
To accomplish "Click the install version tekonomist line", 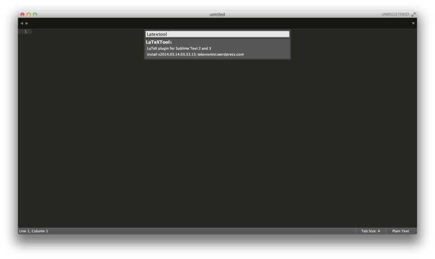I will click(x=195, y=54).
